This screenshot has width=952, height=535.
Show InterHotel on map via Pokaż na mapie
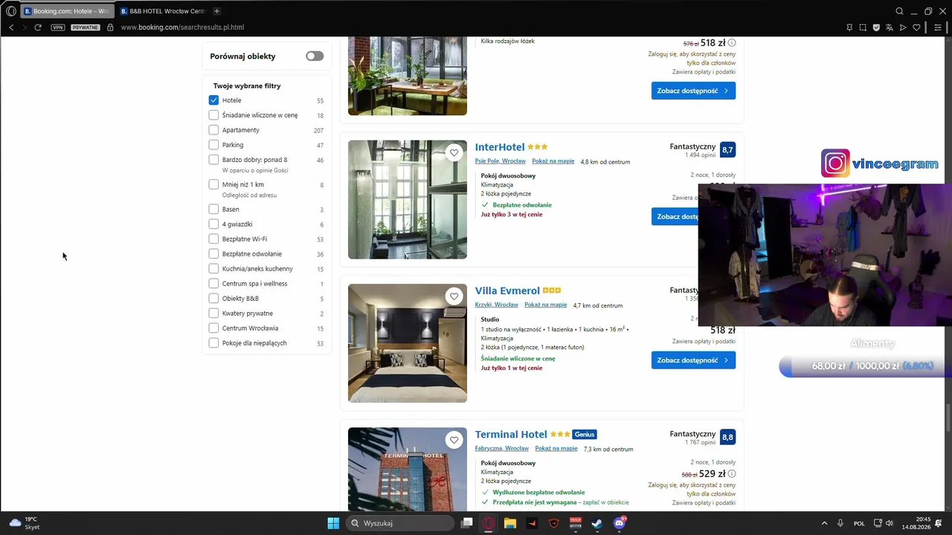[553, 161]
